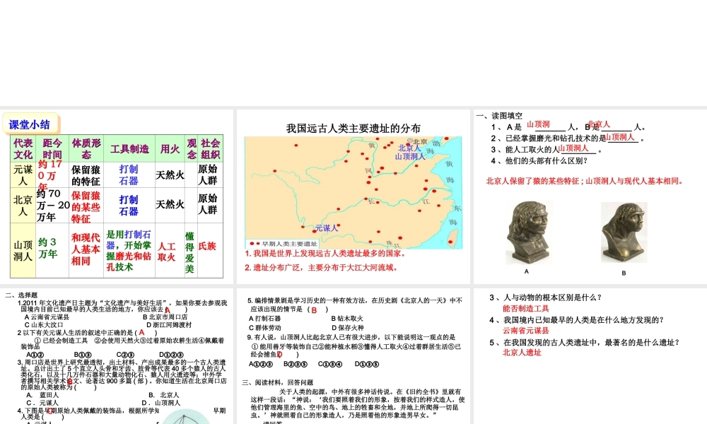Click the 二、选择题 heading
The width and height of the screenshot is (707, 424).
[x=21, y=295]
